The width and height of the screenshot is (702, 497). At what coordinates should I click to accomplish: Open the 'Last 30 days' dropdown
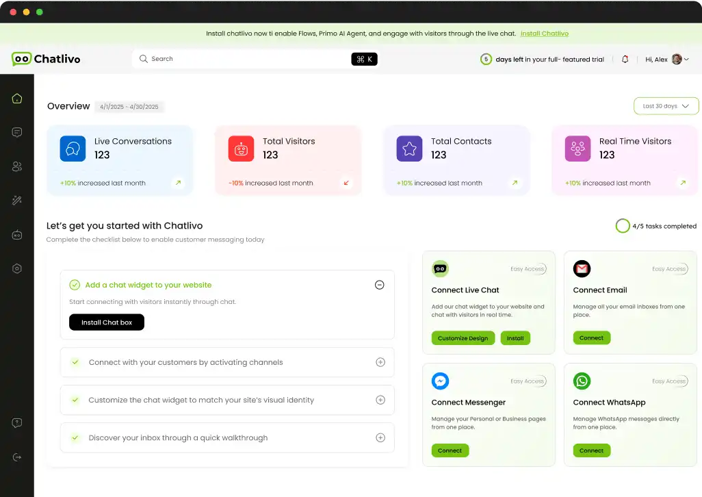[666, 106]
